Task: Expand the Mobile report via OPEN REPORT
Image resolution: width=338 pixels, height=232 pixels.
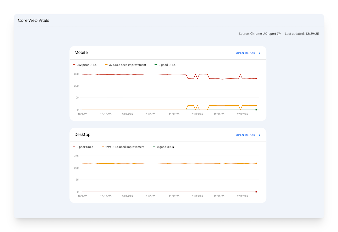Action: pyautogui.click(x=246, y=53)
